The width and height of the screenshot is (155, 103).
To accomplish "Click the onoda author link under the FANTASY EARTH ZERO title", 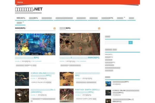I will (78, 95).
